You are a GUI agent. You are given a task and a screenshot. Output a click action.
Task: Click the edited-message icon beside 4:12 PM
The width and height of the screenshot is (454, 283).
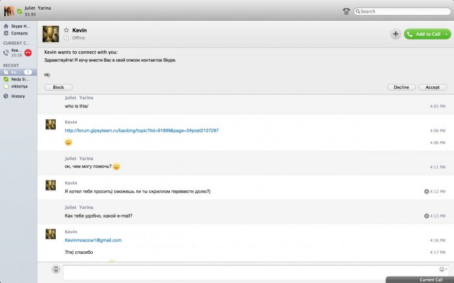[426, 191]
